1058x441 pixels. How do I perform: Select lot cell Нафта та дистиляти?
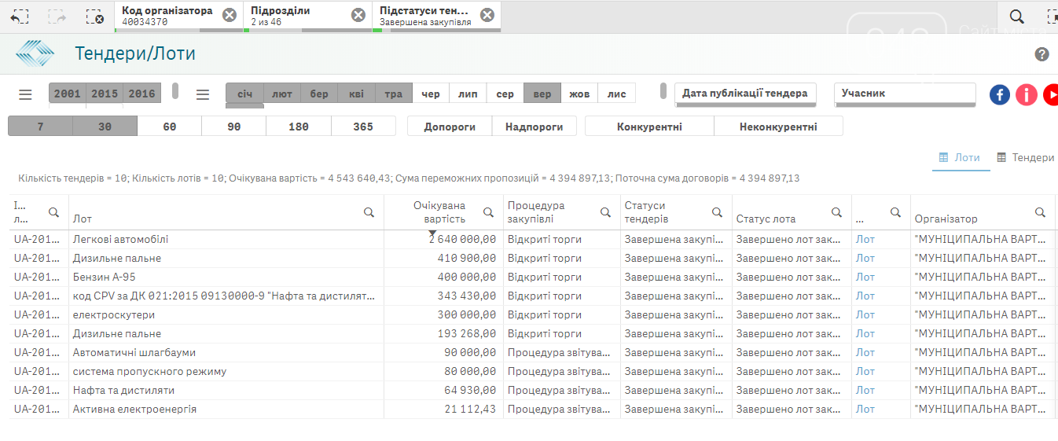click(x=226, y=390)
